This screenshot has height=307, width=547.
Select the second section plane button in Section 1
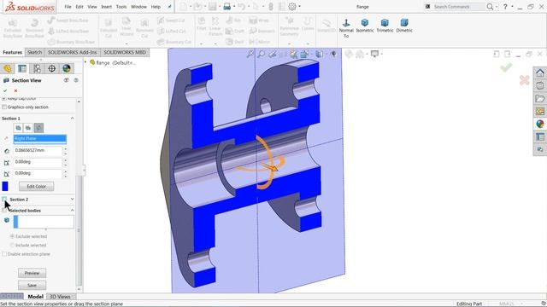(28, 128)
